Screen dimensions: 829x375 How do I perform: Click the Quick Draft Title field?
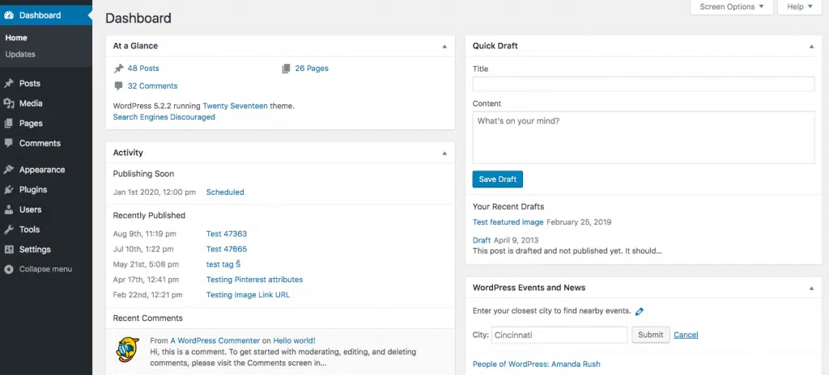coord(643,84)
